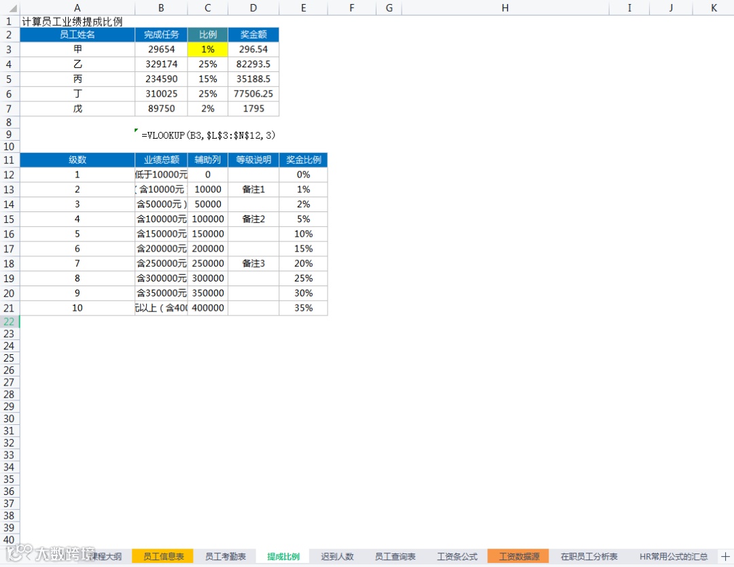
Task: Select cell with value 82293.5
Action: [x=254, y=64]
